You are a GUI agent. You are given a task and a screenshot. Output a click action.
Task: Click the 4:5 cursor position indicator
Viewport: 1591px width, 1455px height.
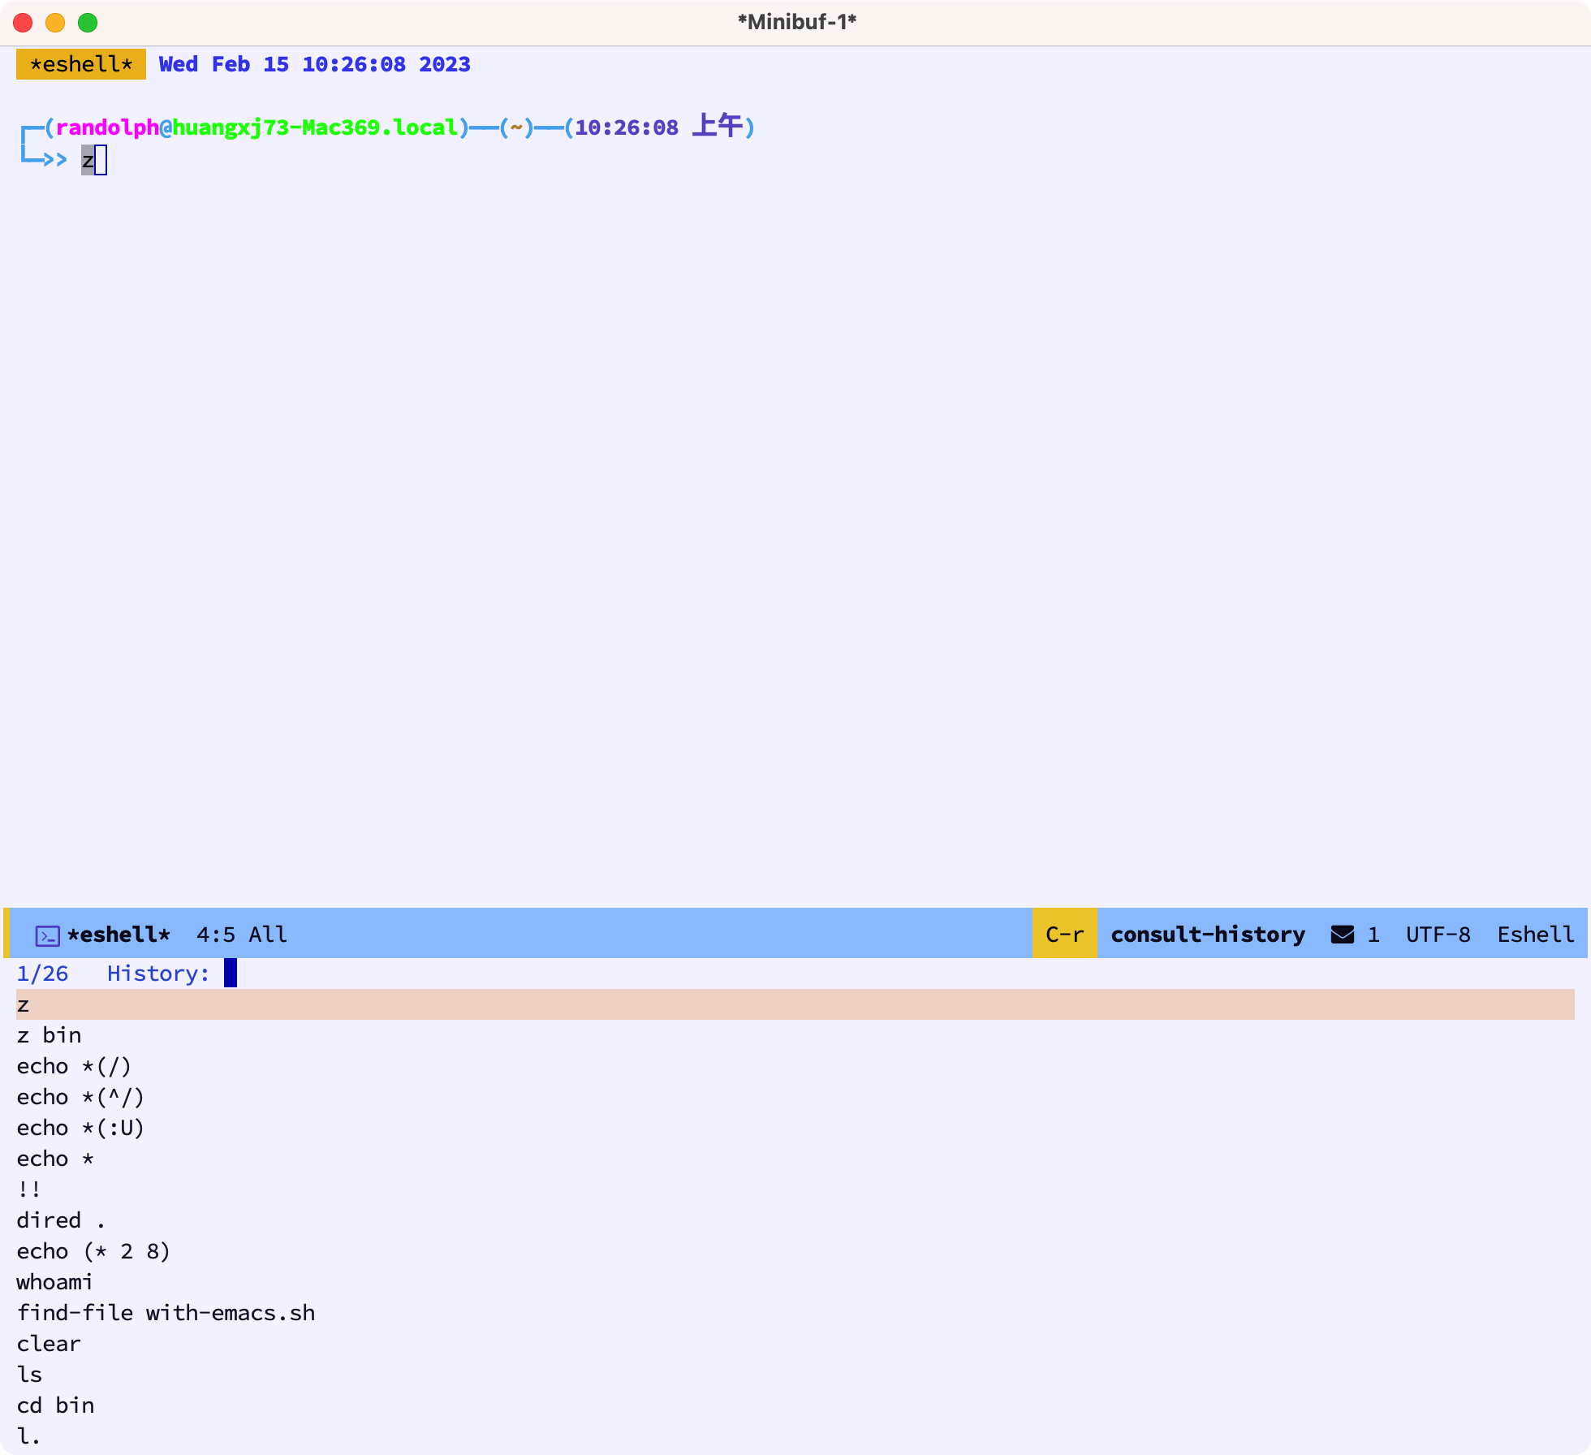point(216,935)
